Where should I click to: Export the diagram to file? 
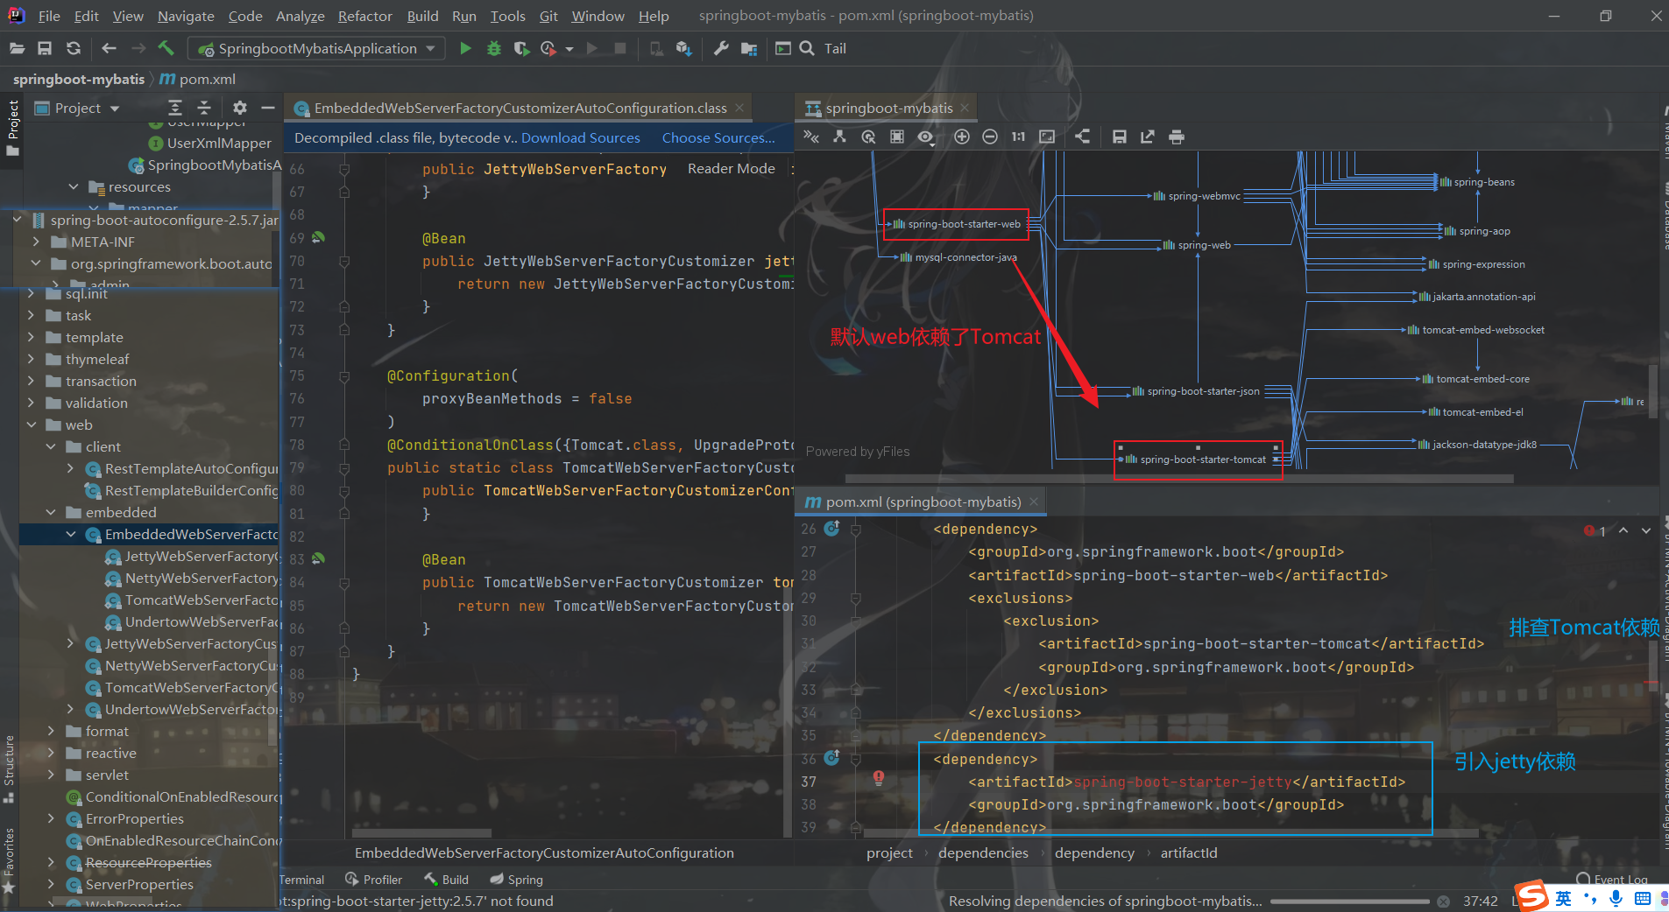click(x=1148, y=137)
